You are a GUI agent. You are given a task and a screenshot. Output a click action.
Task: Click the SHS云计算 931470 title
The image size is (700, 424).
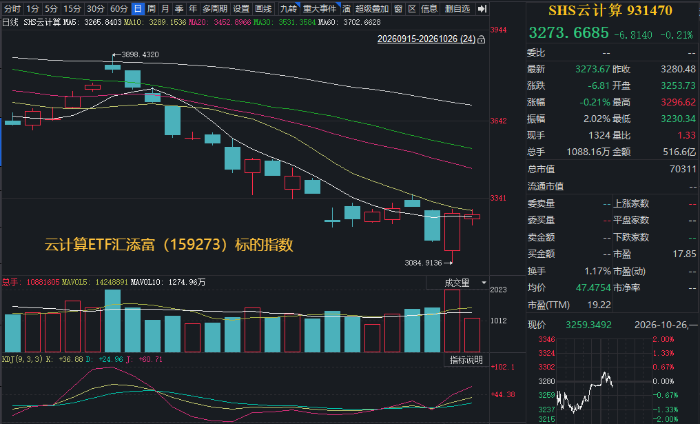[610, 10]
